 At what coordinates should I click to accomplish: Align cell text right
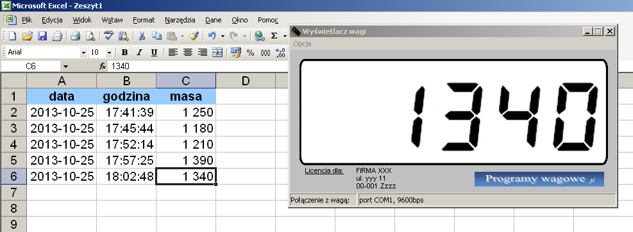pos(202,53)
